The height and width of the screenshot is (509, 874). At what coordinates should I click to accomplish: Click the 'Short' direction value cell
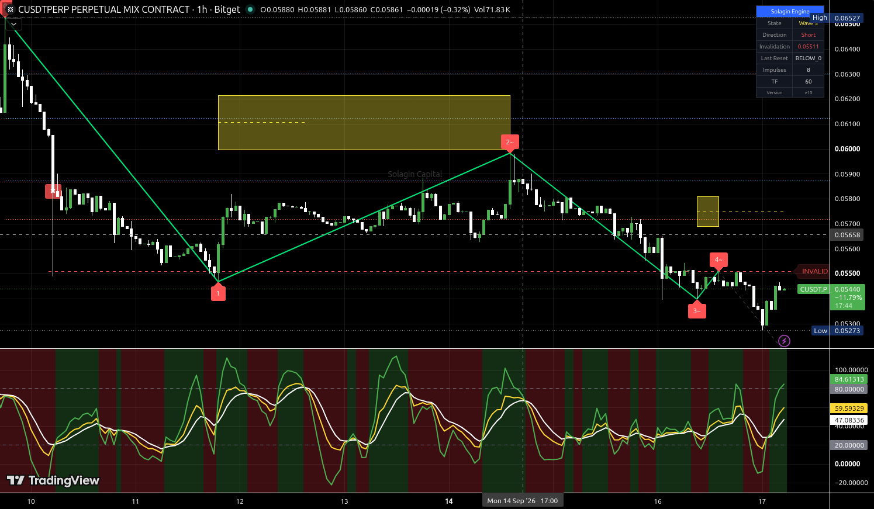[x=808, y=35]
